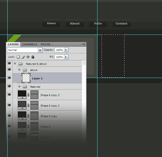Screen dimensions: 162x157
Task: Click layers panel scrollbar up arrow
Action: click(x=84, y=63)
